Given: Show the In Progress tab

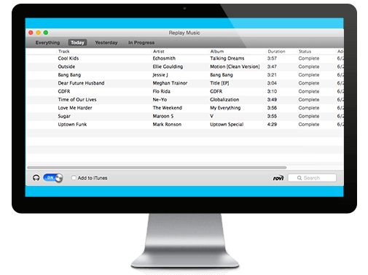Looking at the screenshot, I should click(x=141, y=42).
